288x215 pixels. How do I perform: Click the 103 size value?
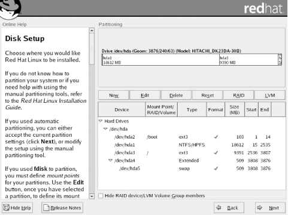click(x=240, y=137)
